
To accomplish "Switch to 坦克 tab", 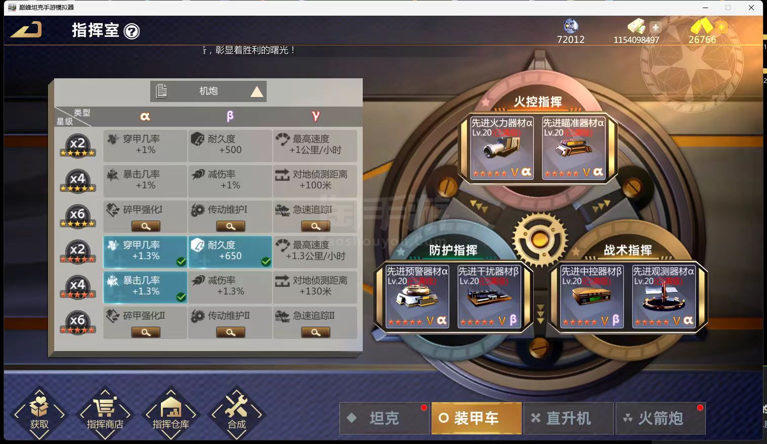I will [x=385, y=418].
